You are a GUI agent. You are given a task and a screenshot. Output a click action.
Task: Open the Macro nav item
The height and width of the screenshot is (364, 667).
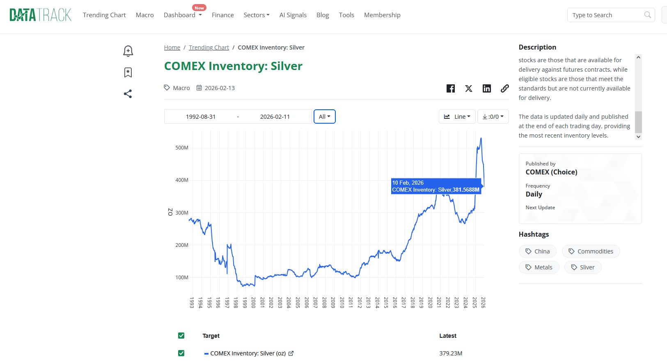145,15
